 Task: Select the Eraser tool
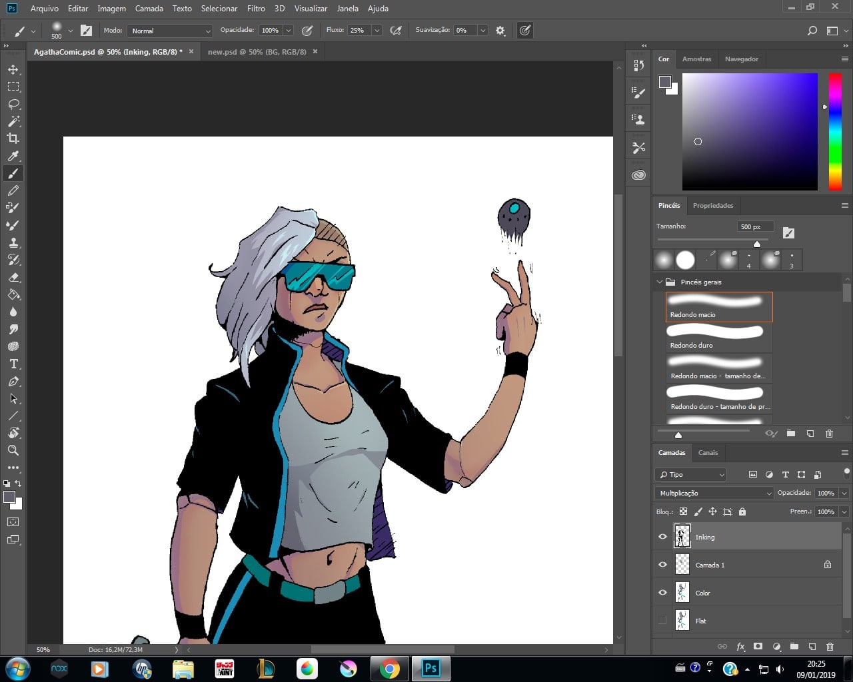tap(13, 277)
